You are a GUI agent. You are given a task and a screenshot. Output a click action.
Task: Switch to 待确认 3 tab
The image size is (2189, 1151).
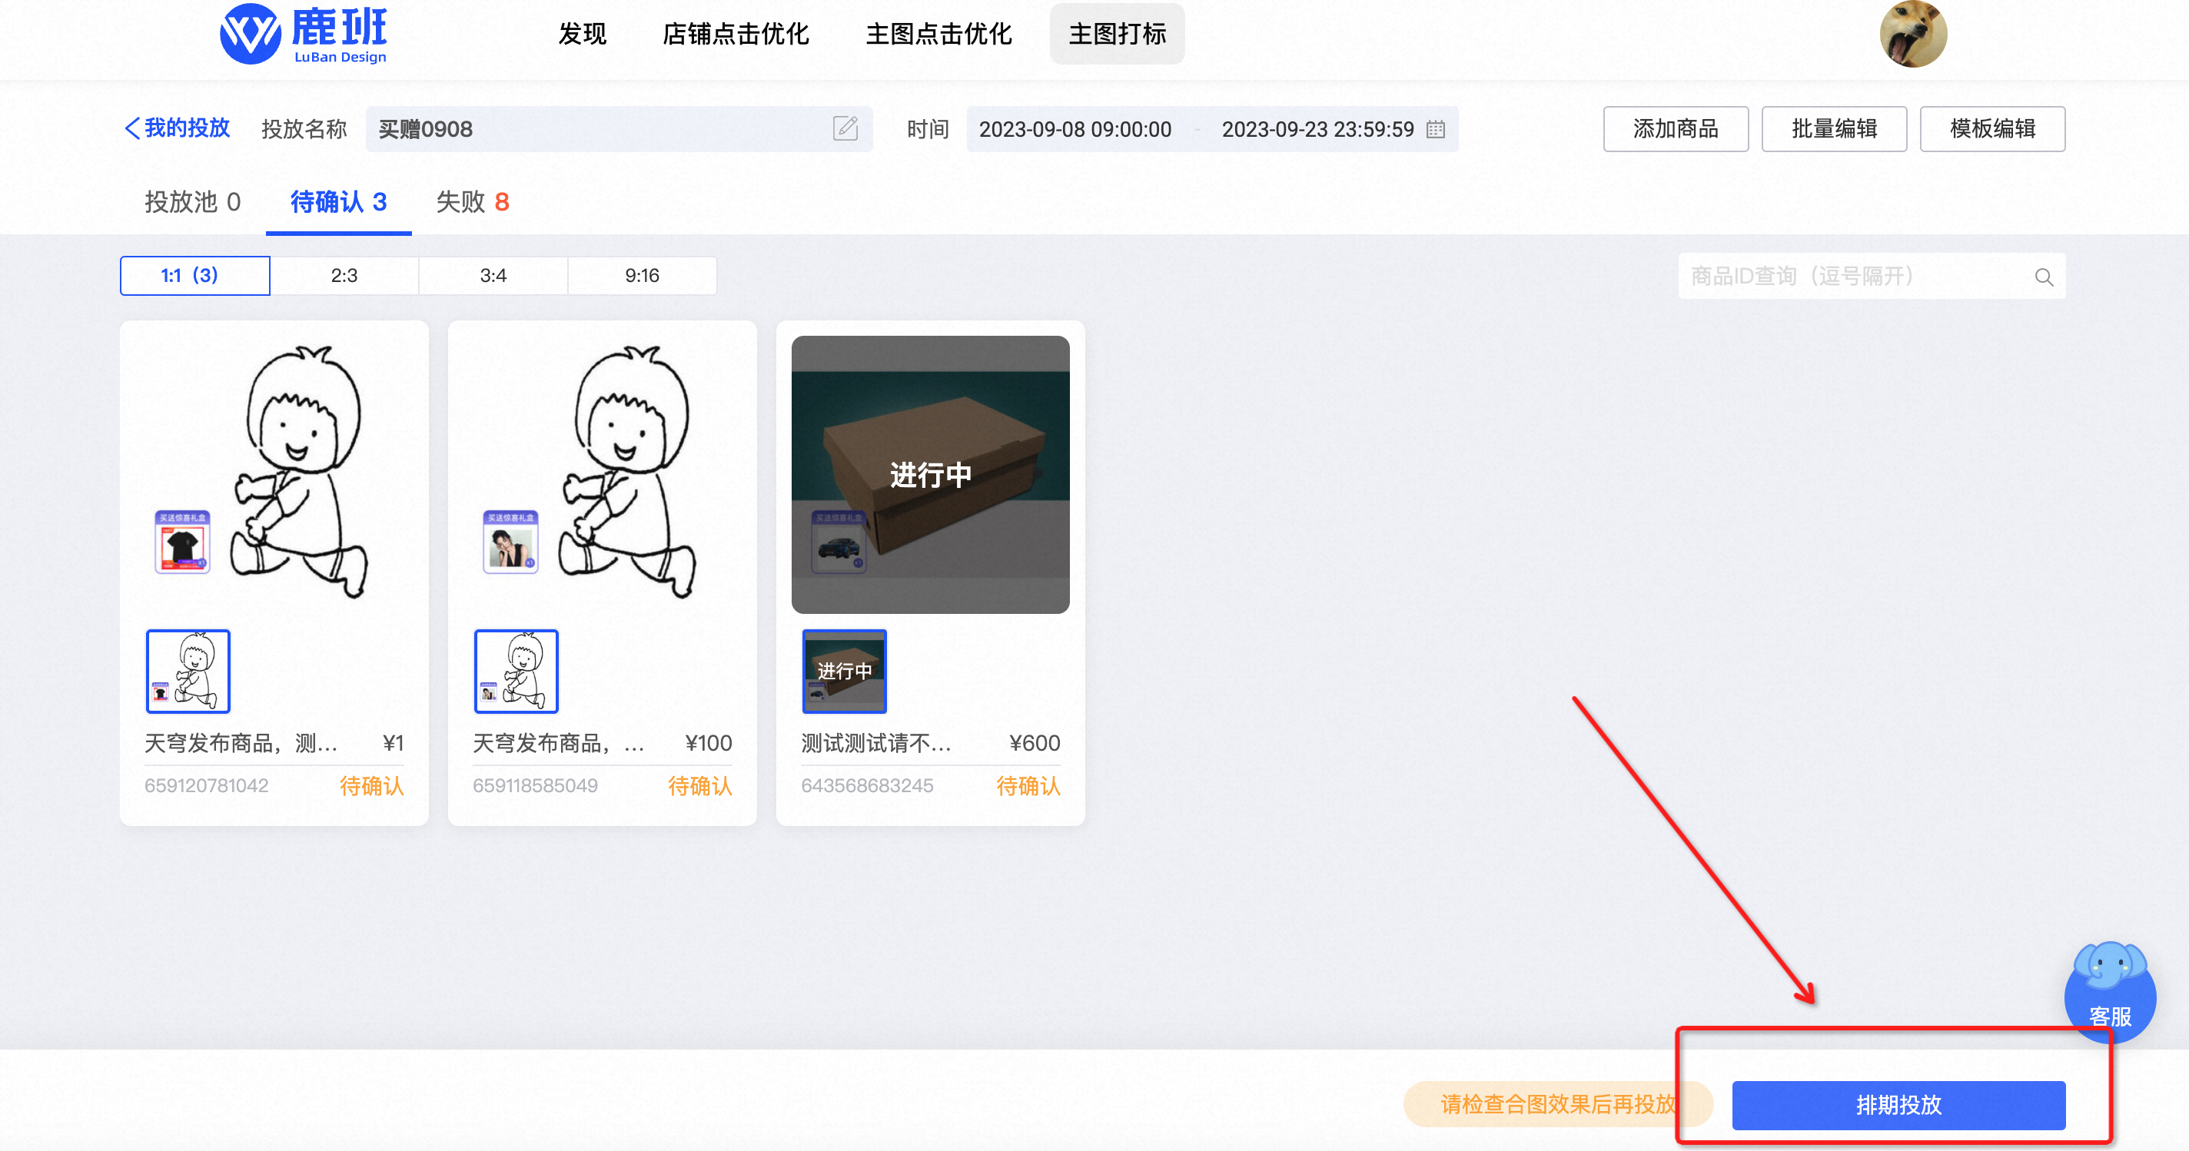[338, 202]
